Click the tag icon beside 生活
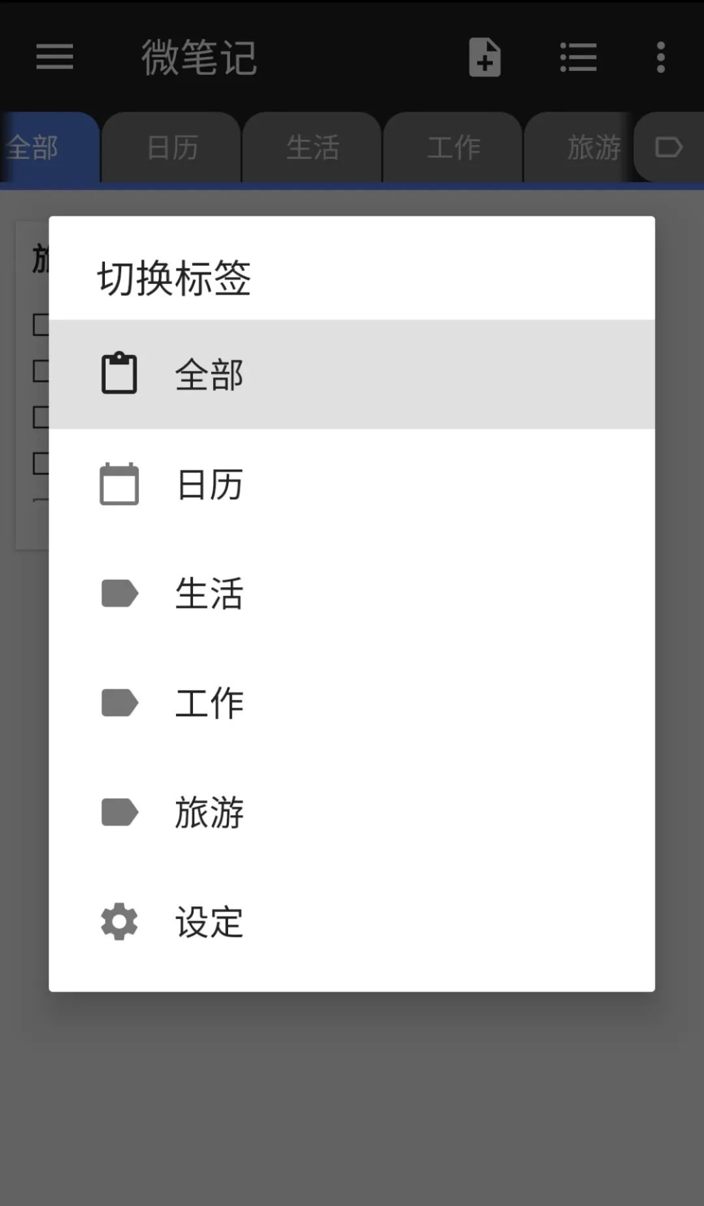 (x=120, y=593)
